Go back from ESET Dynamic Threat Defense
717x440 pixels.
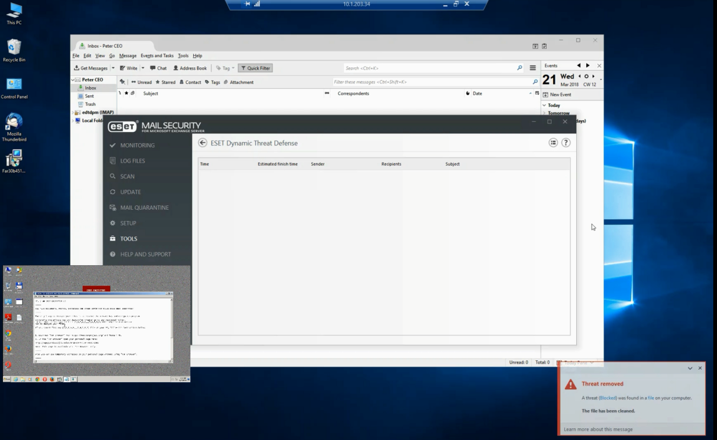(x=203, y=143)
